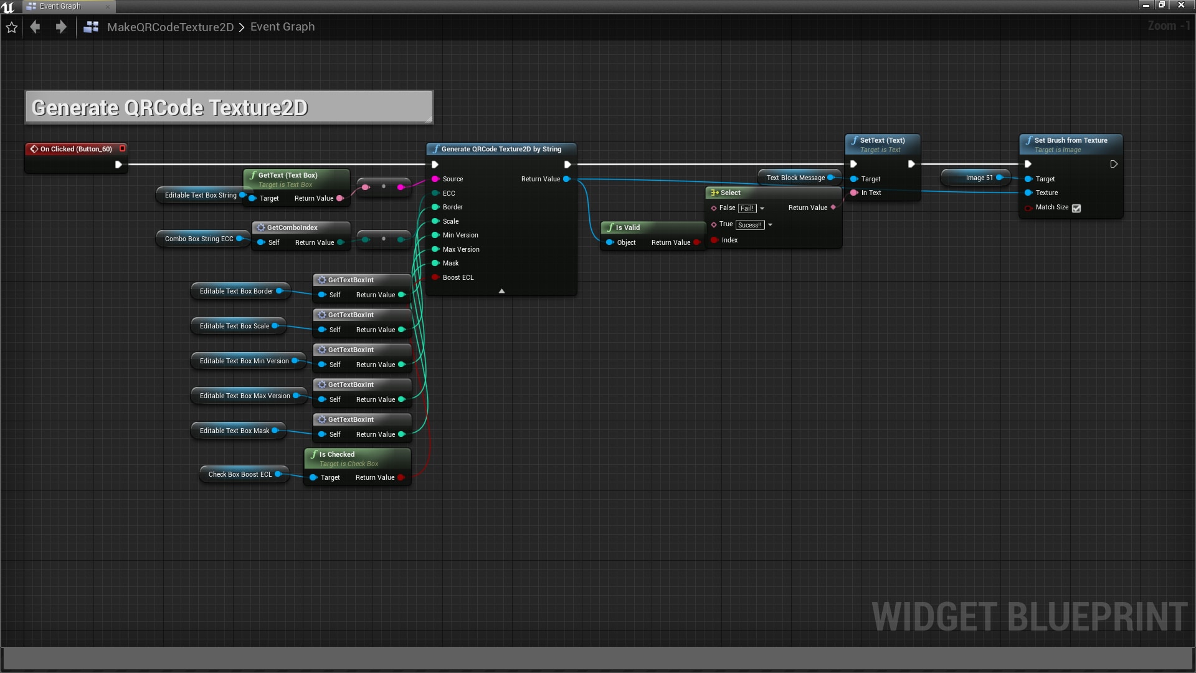1196x673 pixels.
Task: Click red delegate pin on On Clicked node
Action: [x=123, y=148]
